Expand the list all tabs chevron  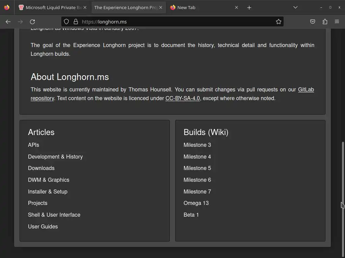[x=295, y=7]
